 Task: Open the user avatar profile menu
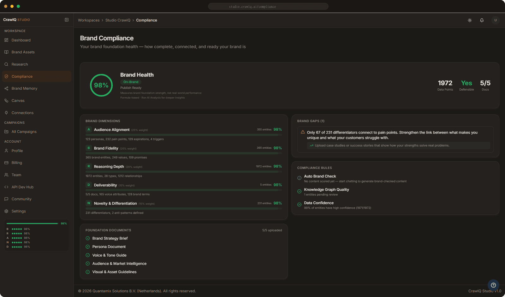(495, 20)
